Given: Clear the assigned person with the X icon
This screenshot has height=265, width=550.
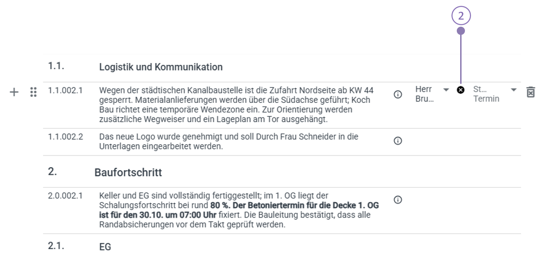Looking at the screenshot, I should click(x=461, y=90).
